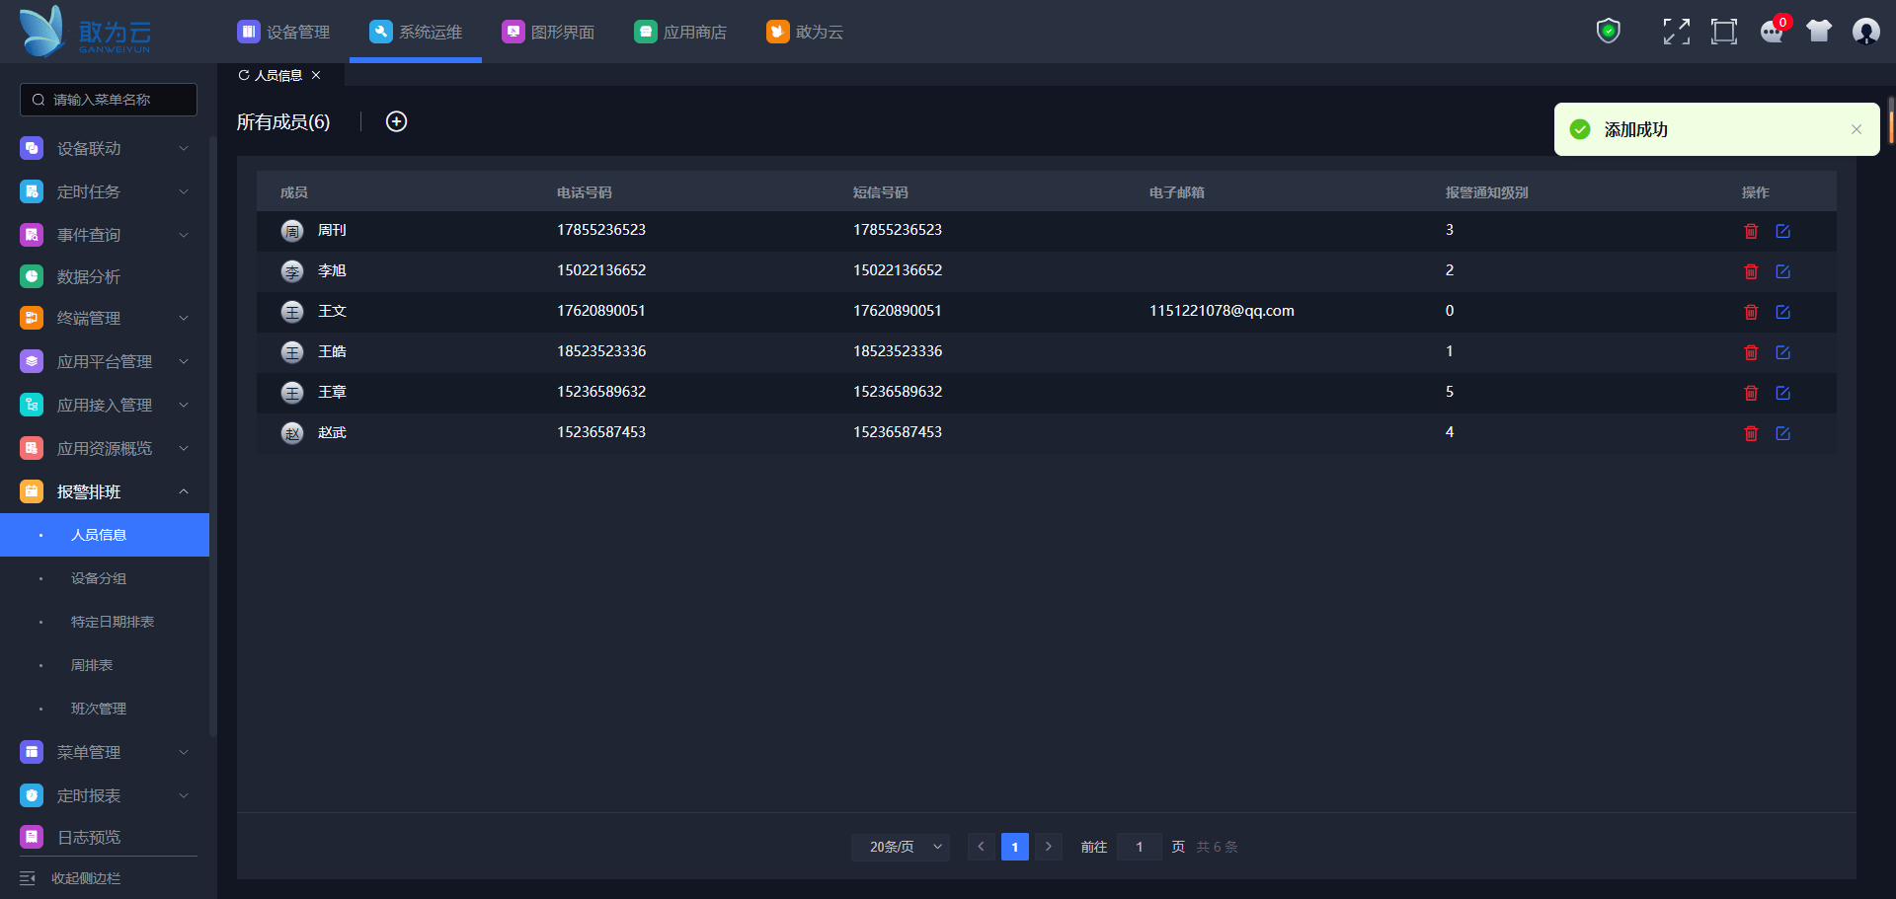Select the 人员信息 submenu item

point(105,535)
